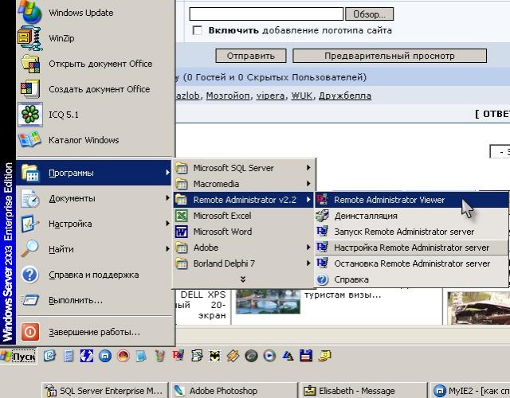Open Справка и поддержка

(94, 275)
